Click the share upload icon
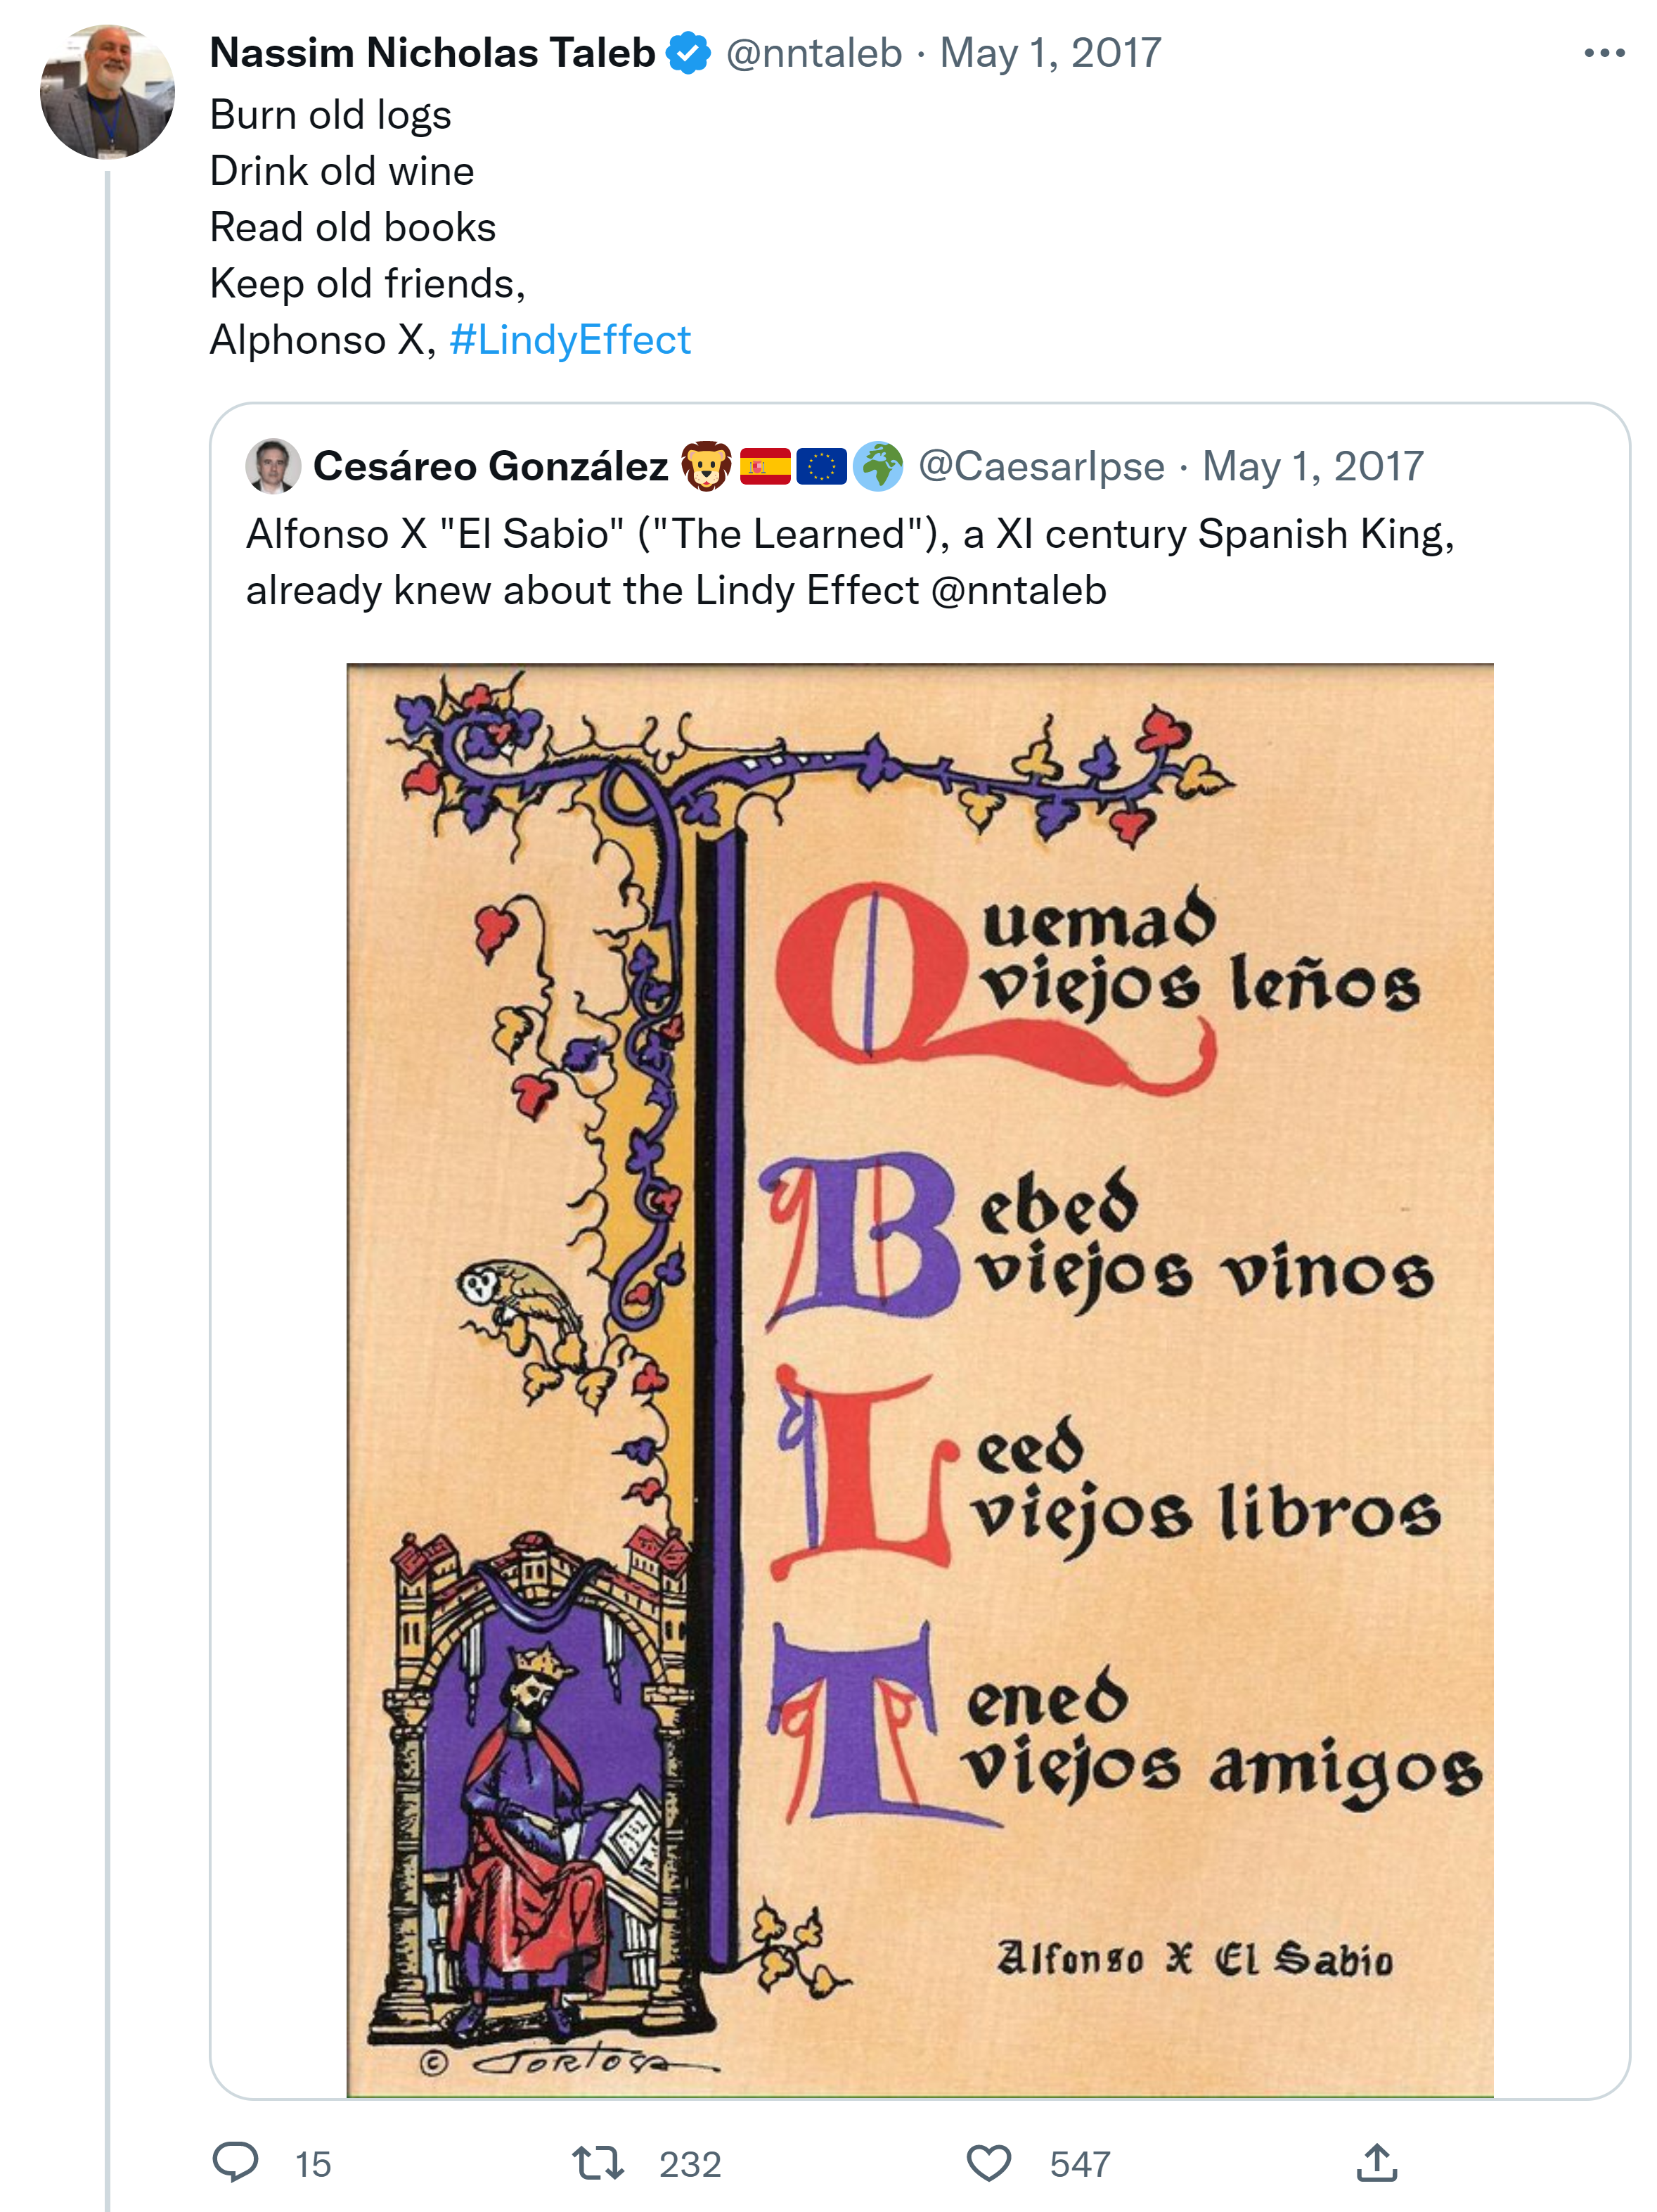 [1376, 2163]
